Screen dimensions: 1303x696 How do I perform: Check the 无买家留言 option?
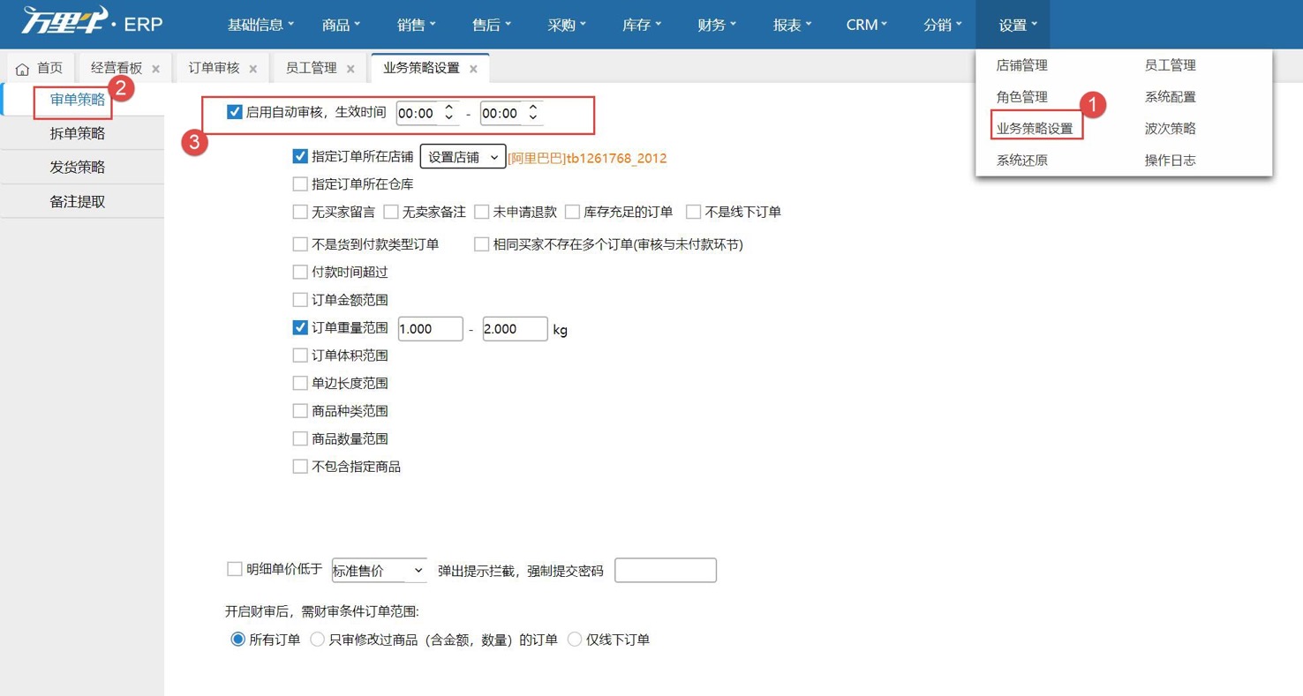(300, 212)
